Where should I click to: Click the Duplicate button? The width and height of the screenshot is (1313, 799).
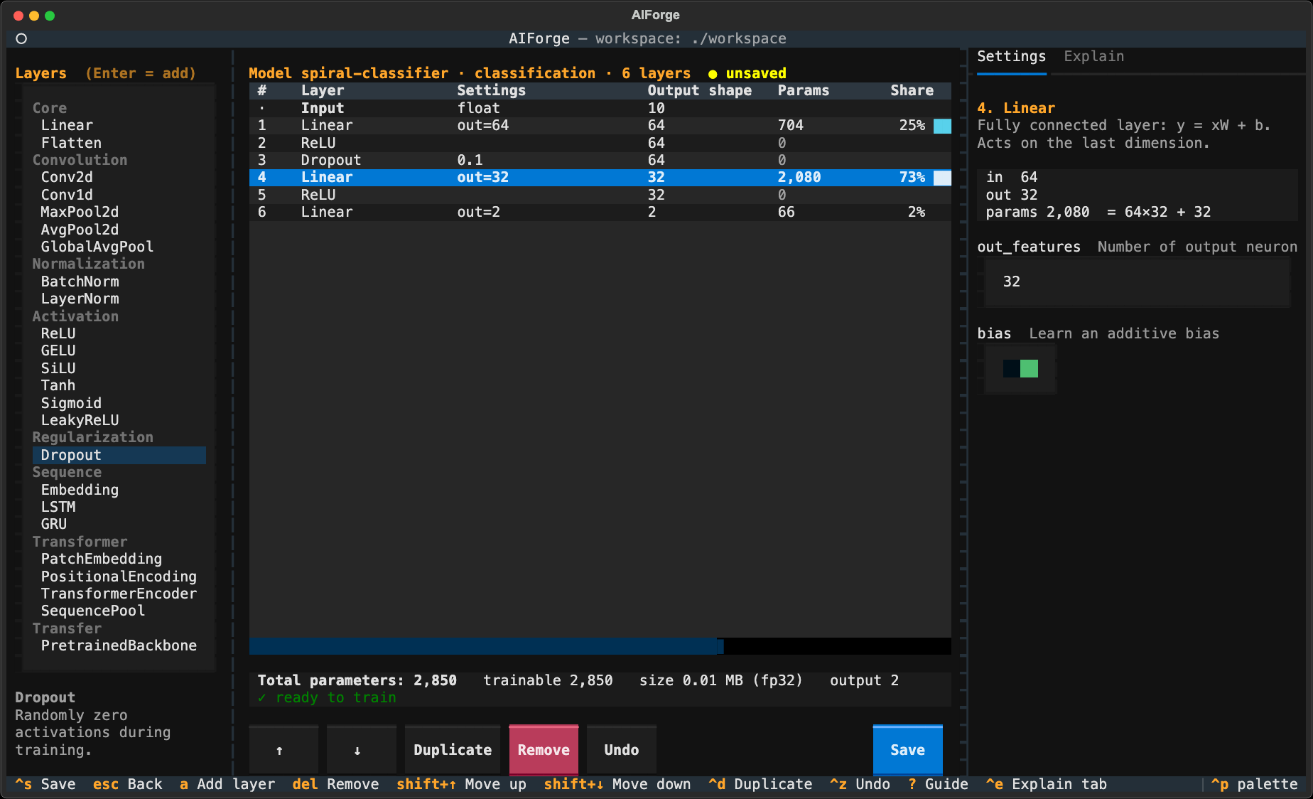pyautogui.click(x=453, y=750)
